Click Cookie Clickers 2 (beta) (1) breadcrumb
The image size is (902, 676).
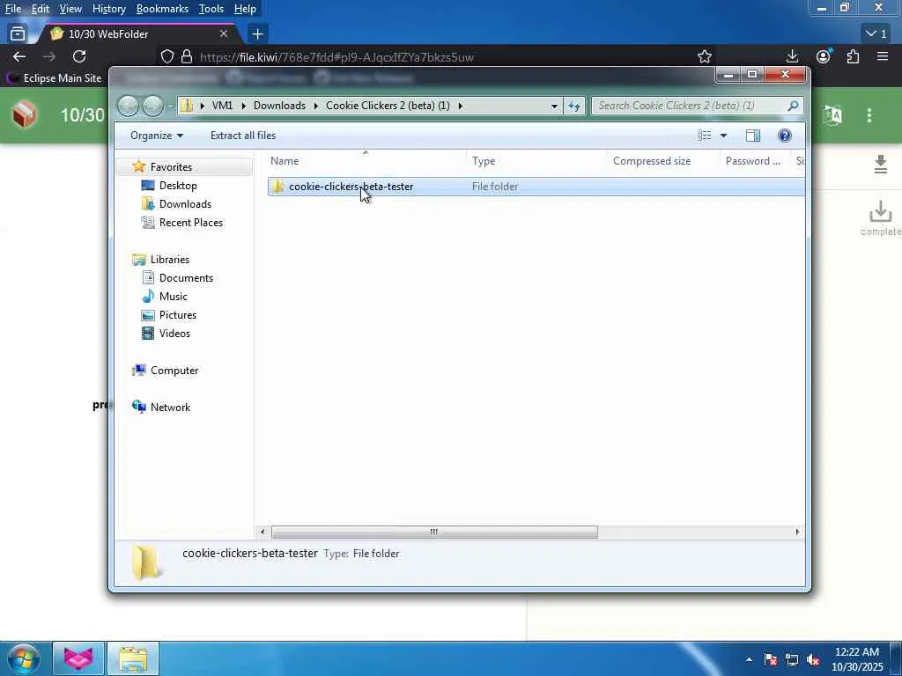click(388, 106)
